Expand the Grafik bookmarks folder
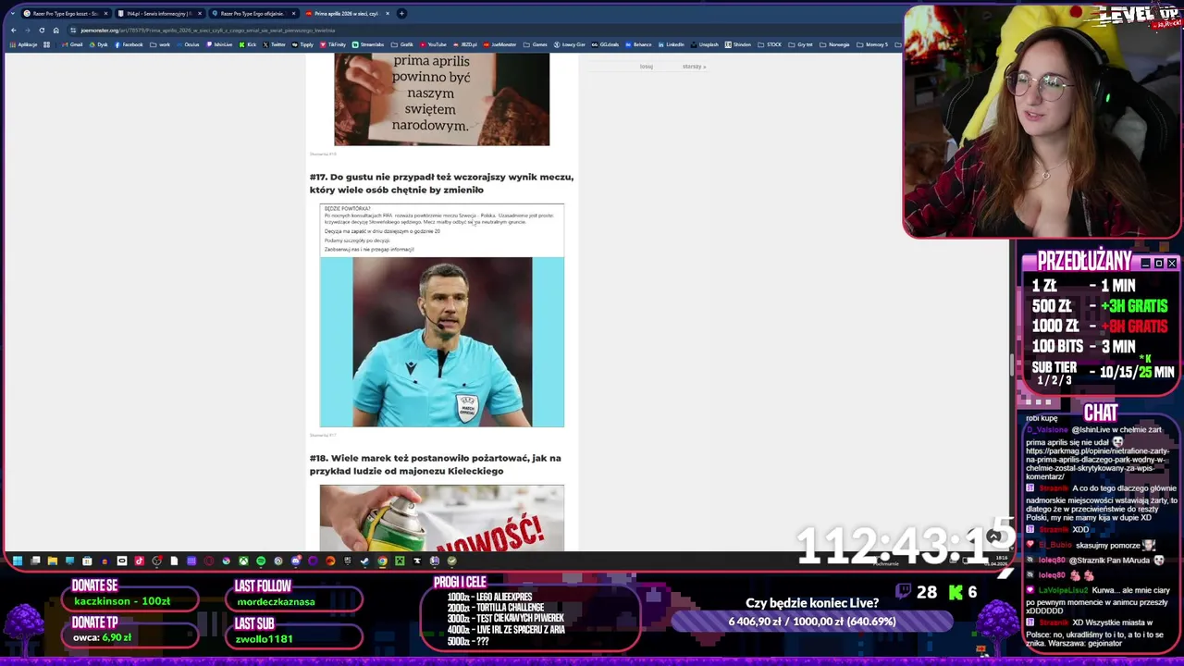 [401, 44]
